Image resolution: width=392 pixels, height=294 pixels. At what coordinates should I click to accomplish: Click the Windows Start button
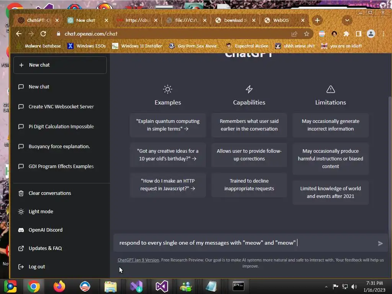coord(10,286)
